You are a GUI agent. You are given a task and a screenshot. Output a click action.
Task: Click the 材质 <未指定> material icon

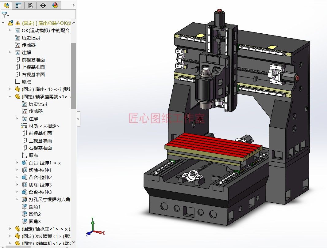click(24, 126)
